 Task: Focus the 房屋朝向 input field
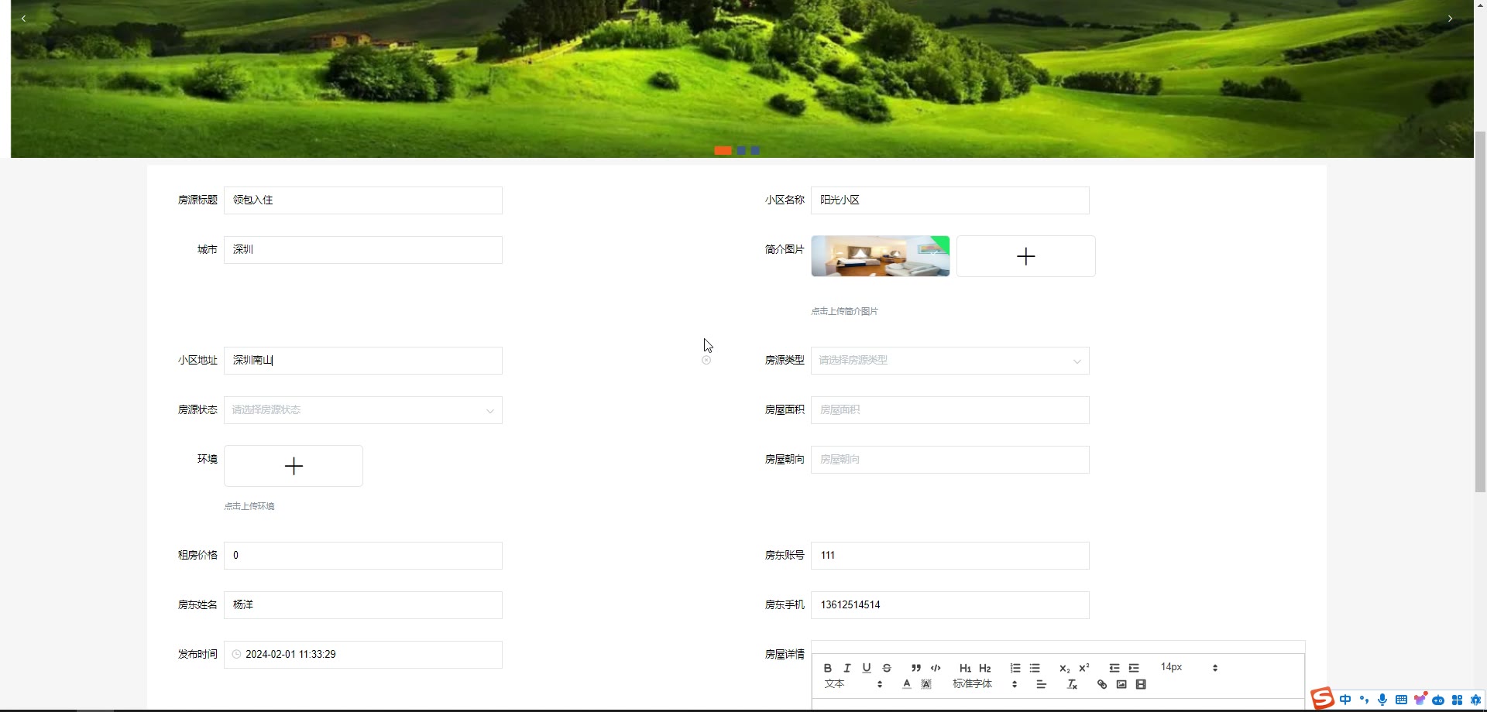point(950,460)
